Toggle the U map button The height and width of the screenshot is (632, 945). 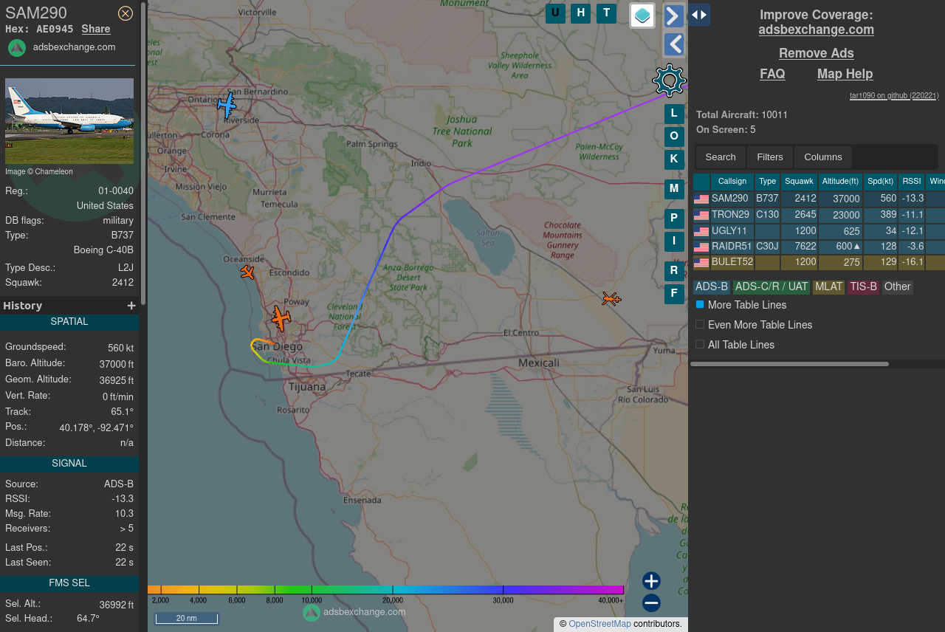coord(555,13)
